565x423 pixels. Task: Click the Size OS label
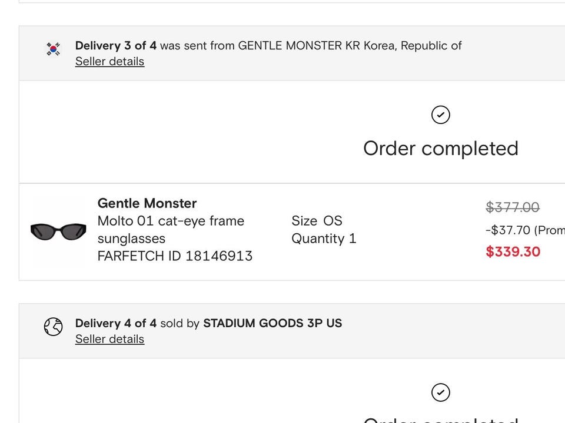click(x=317, y=221)
